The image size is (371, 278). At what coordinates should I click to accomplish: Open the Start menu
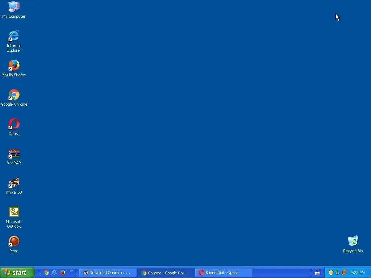pyautogui.click(x=17, y=273)
